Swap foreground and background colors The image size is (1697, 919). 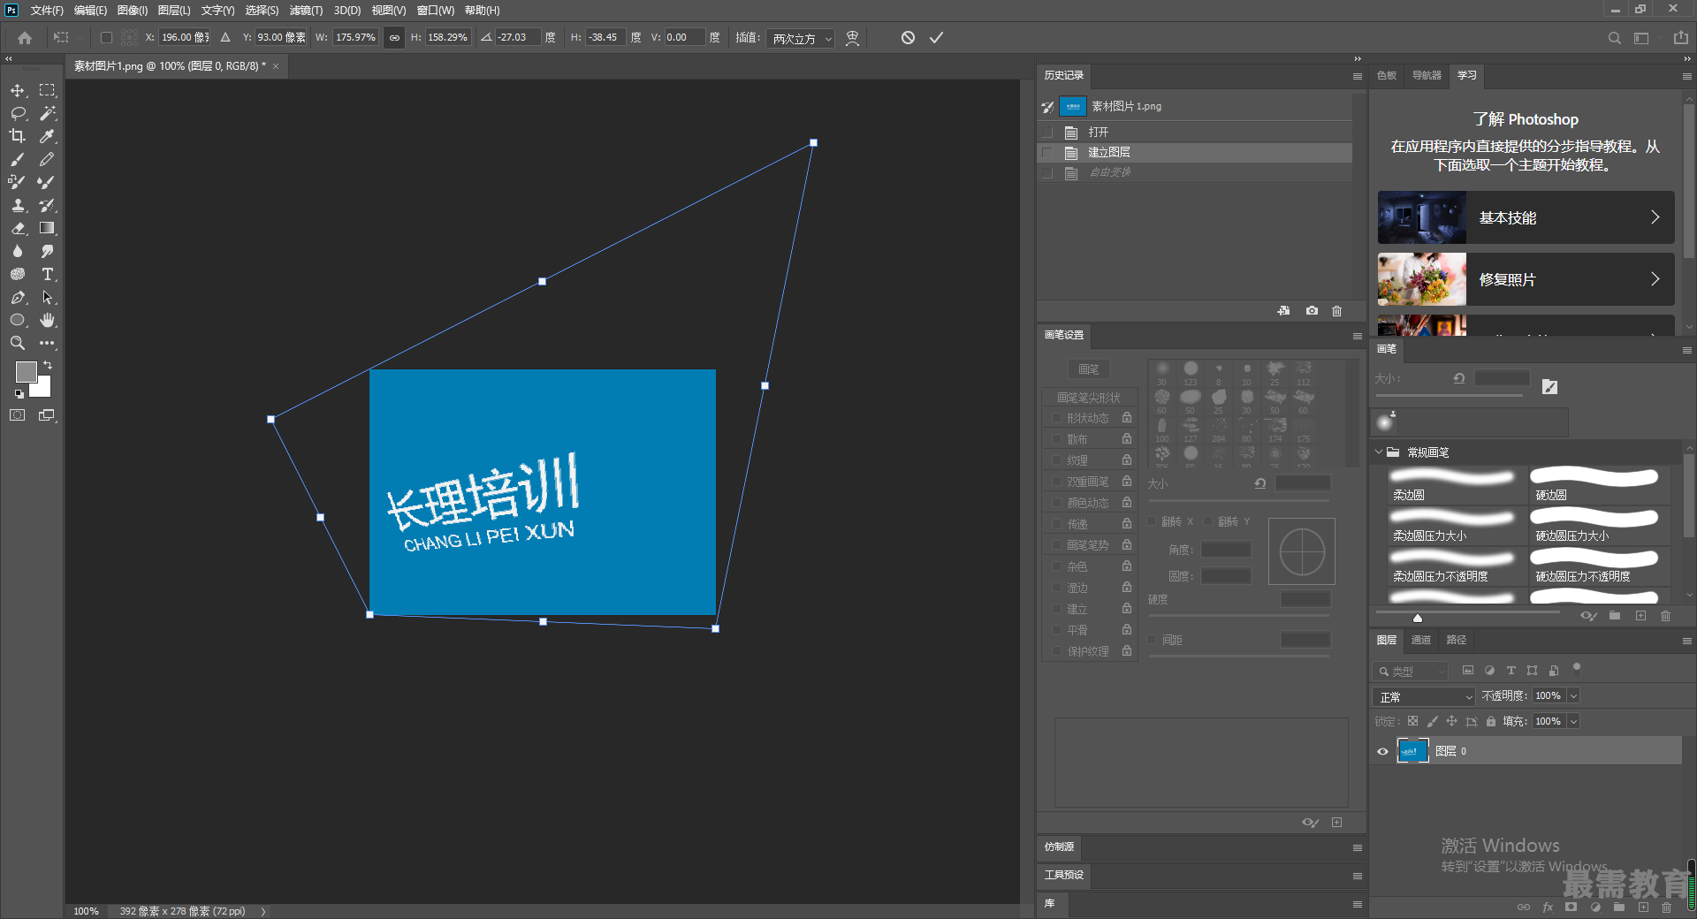click(x=48, y=365)
